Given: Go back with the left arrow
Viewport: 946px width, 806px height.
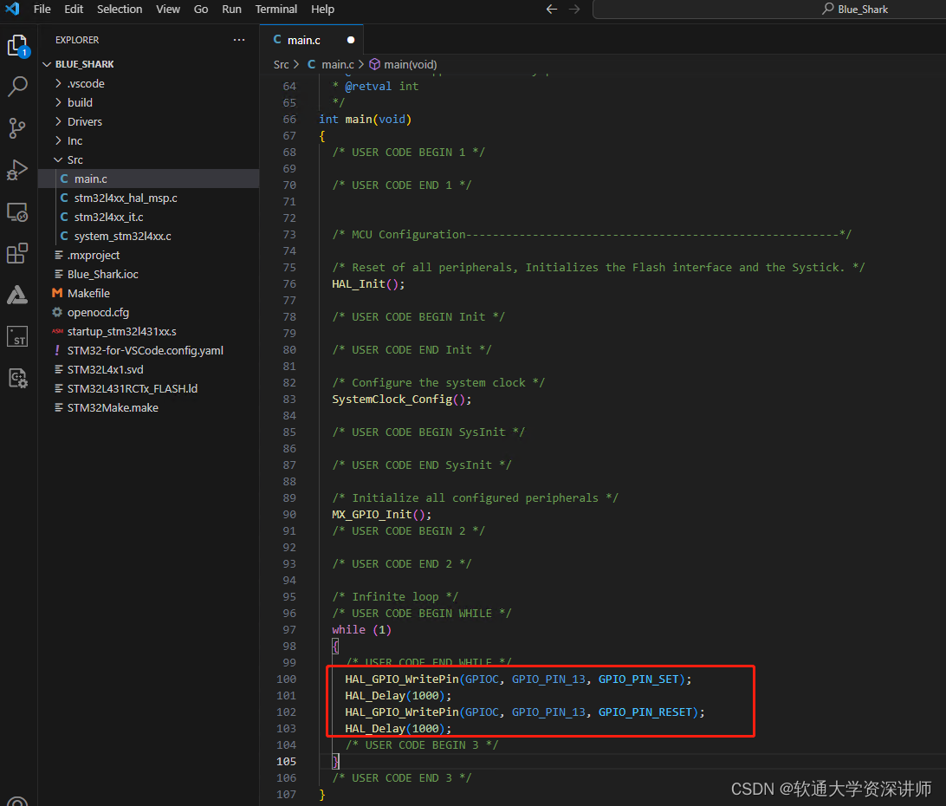Looking at the screenshot, I should [552, 9].
